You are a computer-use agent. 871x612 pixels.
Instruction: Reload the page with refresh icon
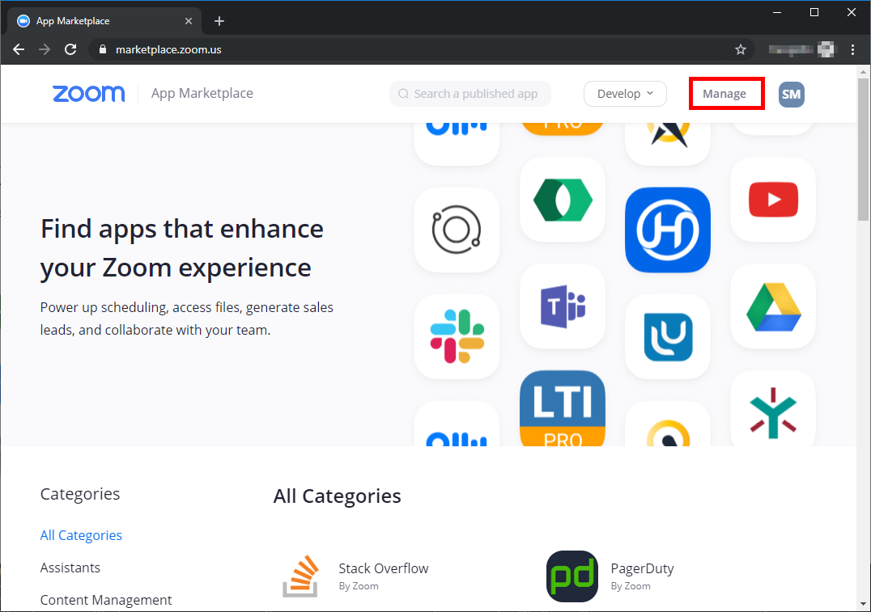[x=70, y=49]
